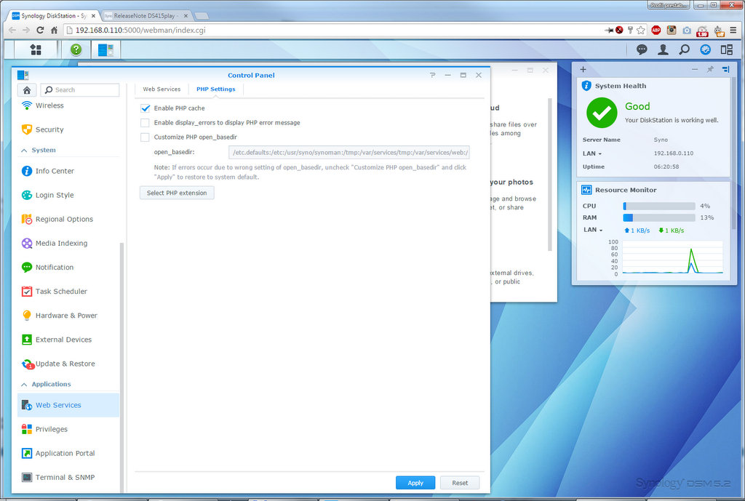Click the Reset button
Image resolution: width=745 pixels, height=501 pixels.
pyautogui.click(x=460, y=483)
